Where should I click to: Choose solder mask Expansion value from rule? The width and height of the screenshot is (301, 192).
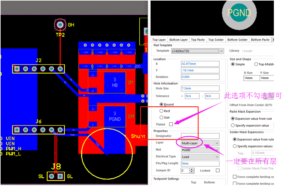(235, 139)
